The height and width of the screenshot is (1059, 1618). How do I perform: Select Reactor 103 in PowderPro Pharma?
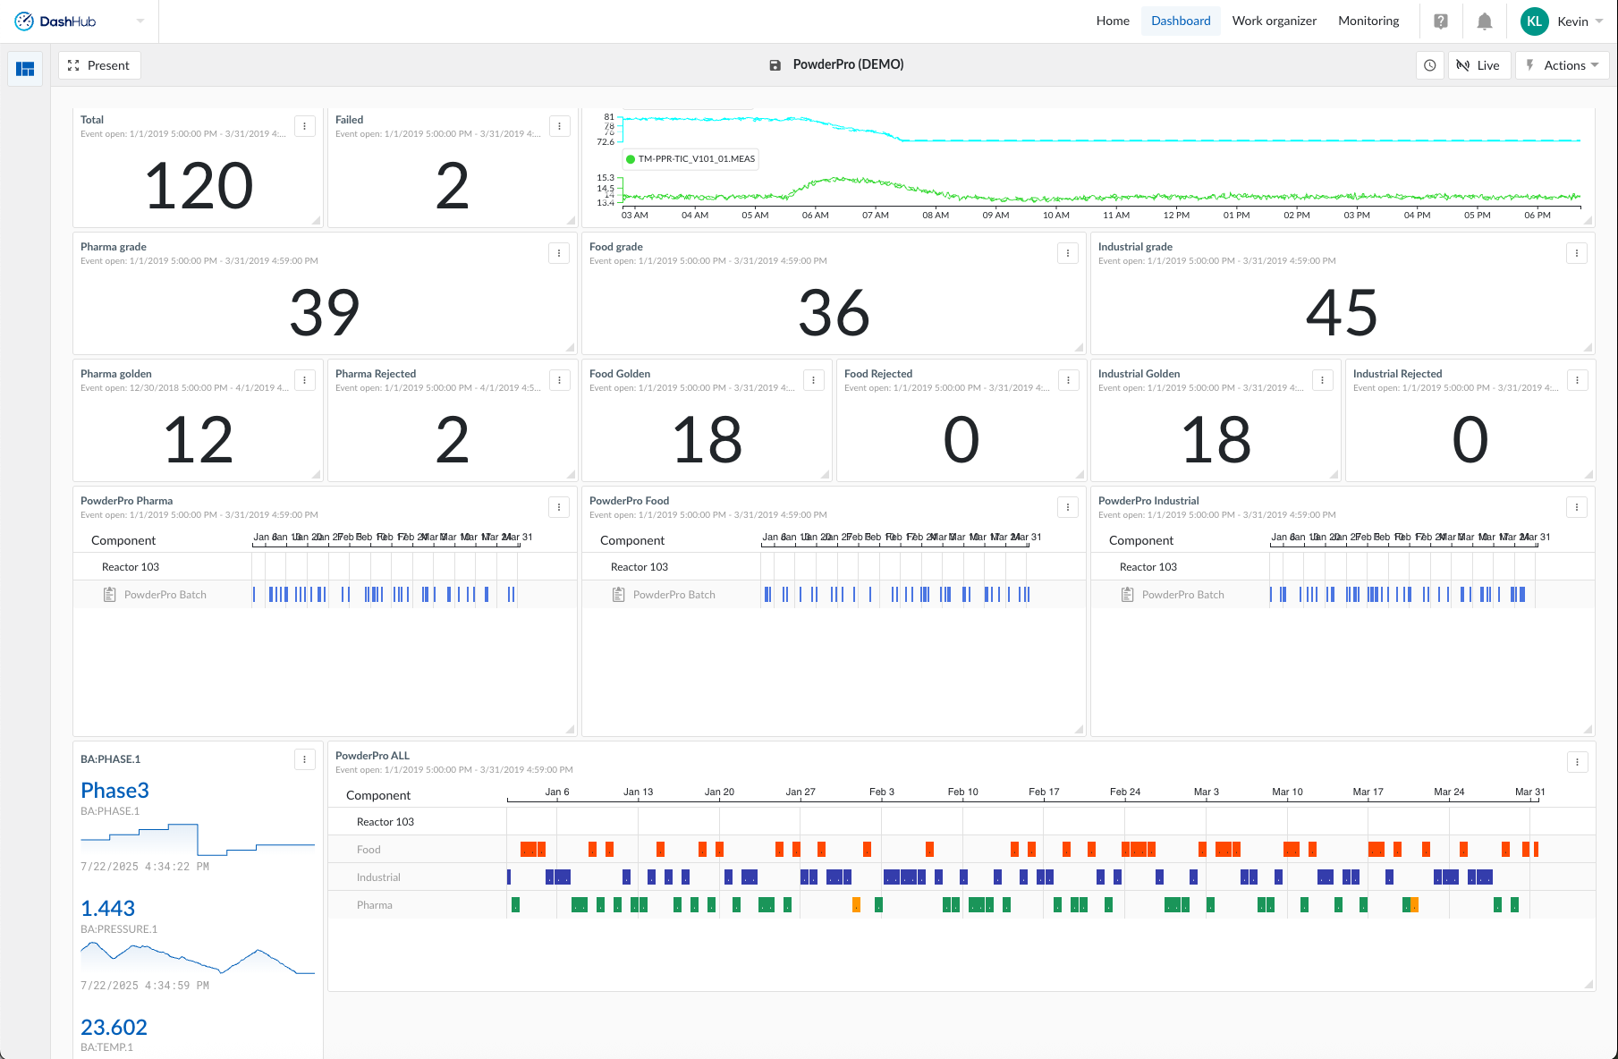click(131, 567)
